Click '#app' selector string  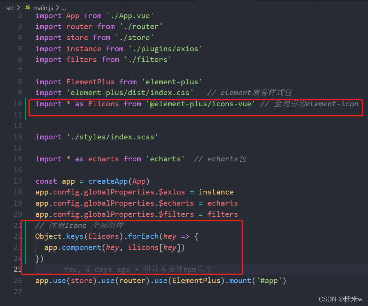click(x=269, y=280)
